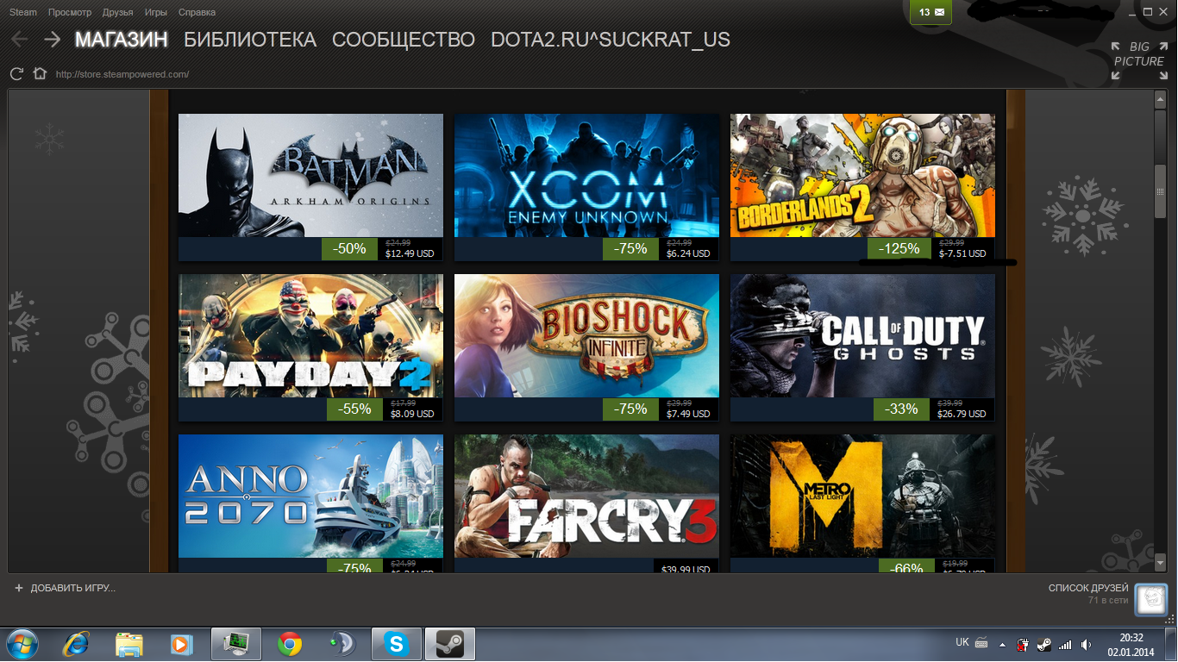
Task: Open the 13 notifications envelope
Action: click(x=931, y=12)
